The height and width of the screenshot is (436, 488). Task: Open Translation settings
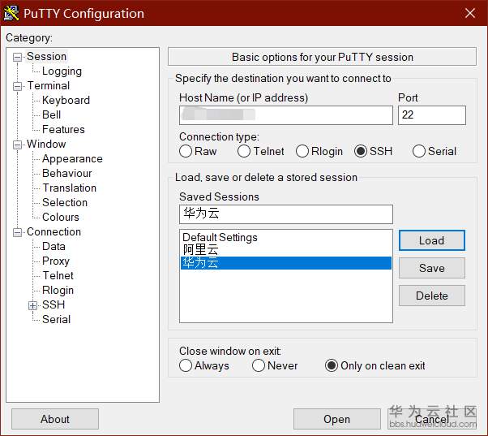(70, 188)
